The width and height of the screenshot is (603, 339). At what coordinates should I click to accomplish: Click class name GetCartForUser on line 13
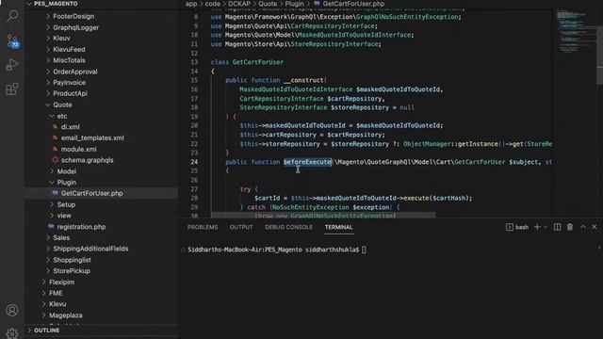(x=257, y=62)
